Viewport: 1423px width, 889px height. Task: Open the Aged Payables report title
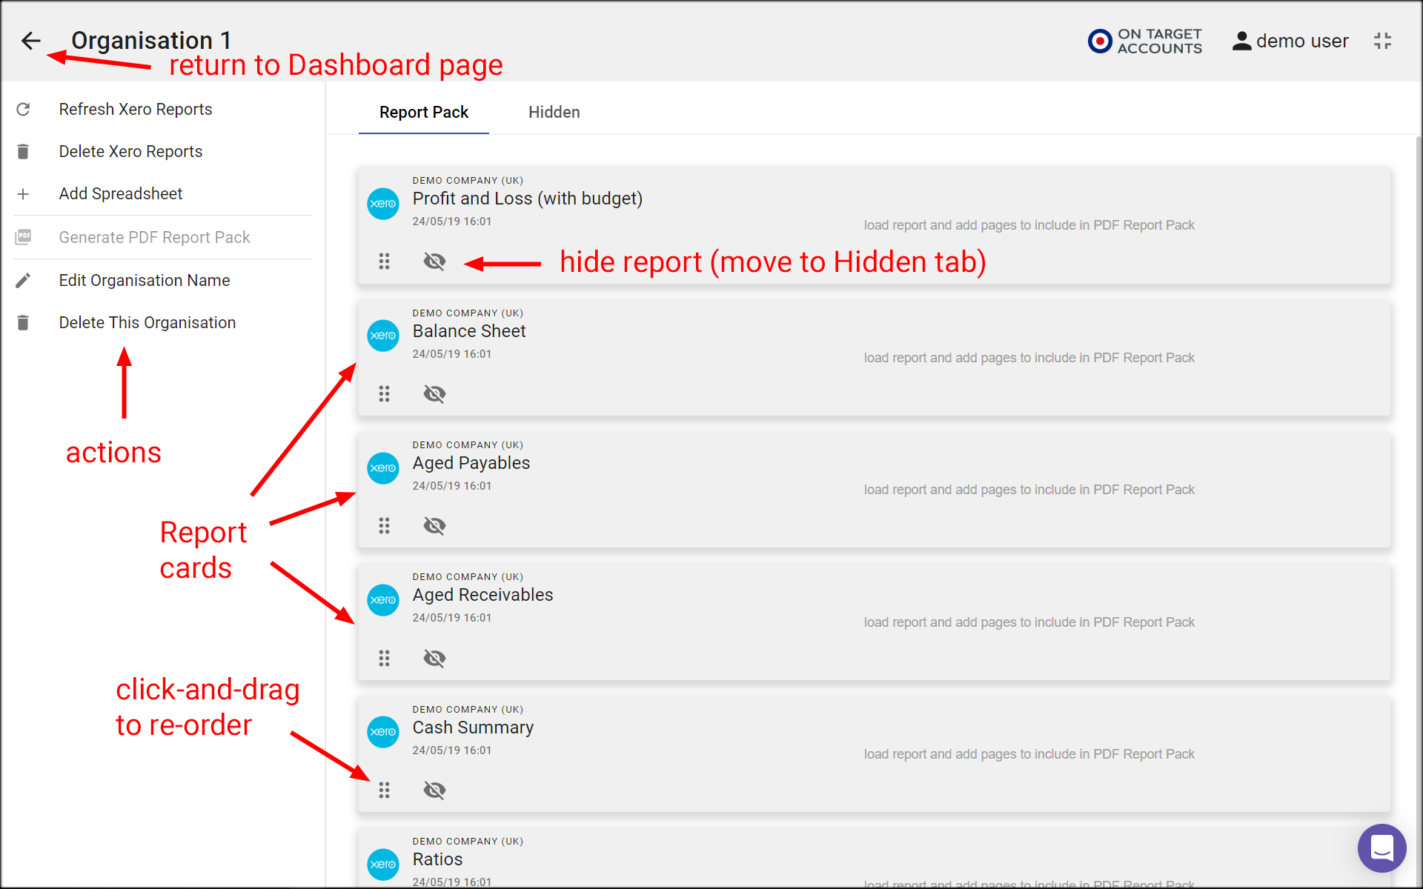pyautogui.click(x=471, y=463)
